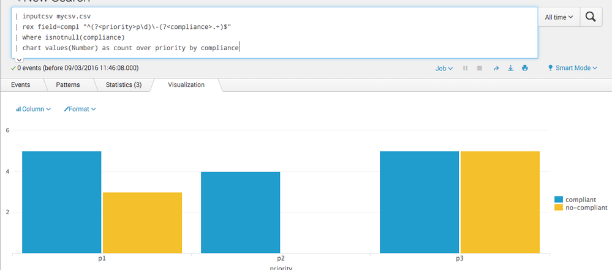Run search with the magnifying glass button

click(x=591, y=18)
